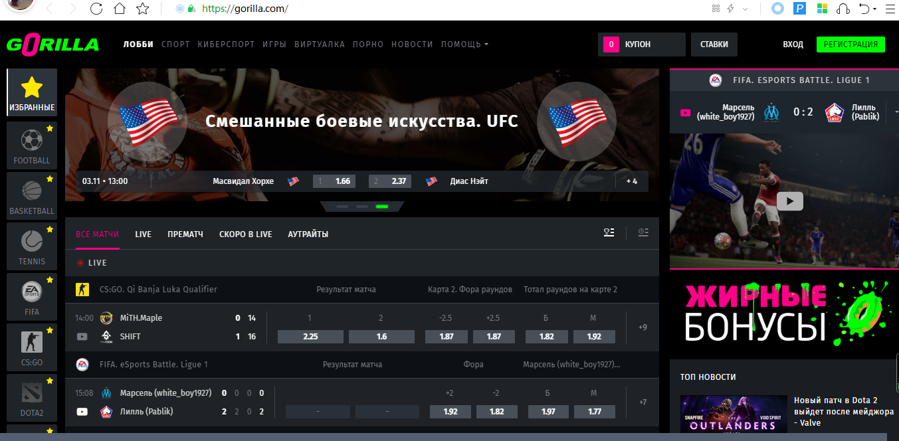Switch to the Прематч tab
The image size is (899, 441).
tap(185, 234)
